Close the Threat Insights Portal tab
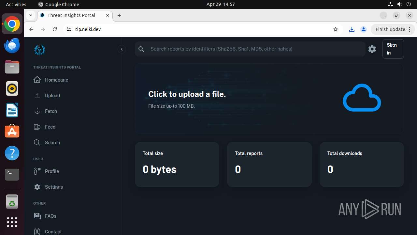Viewport: 417px width, 235px height. tap(108, 15)
